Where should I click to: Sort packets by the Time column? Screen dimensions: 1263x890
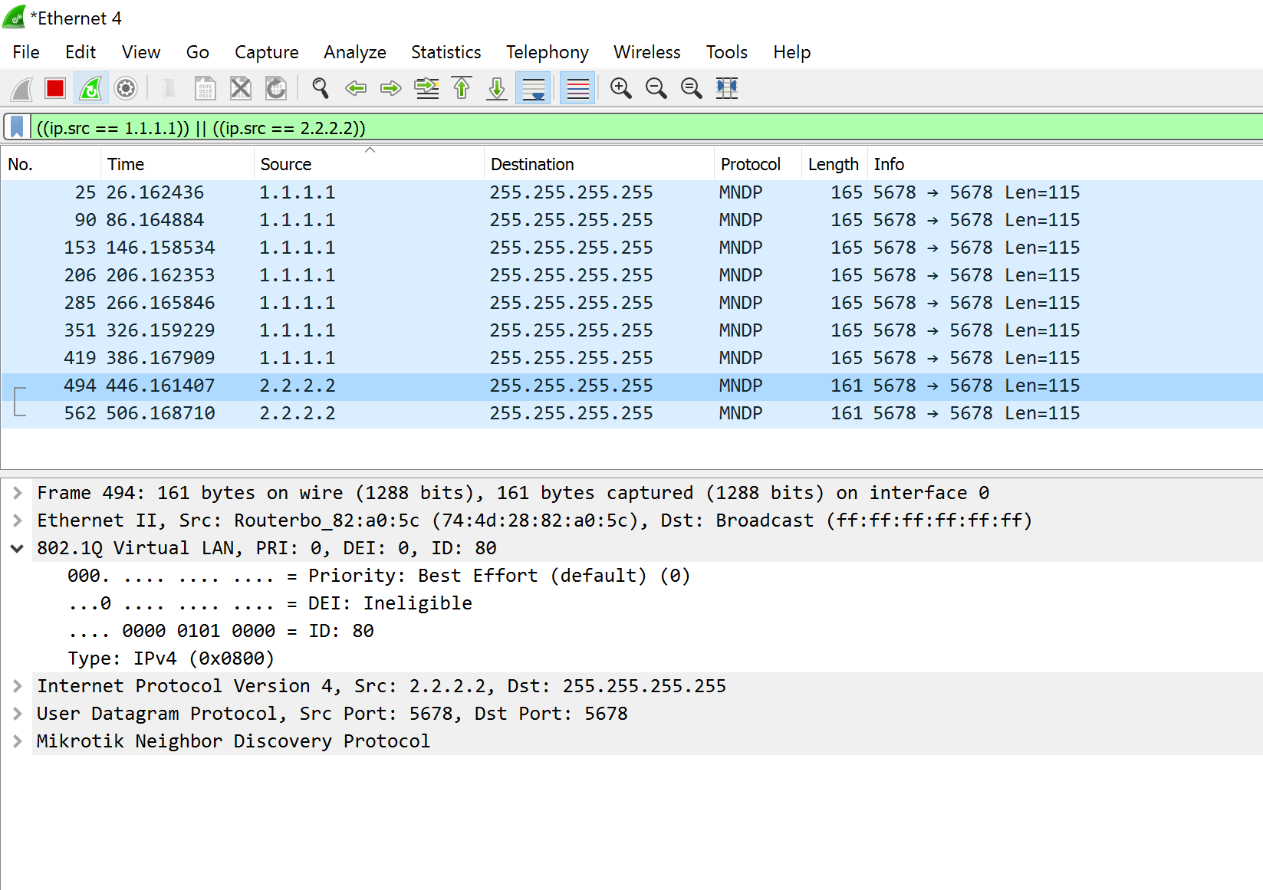pos(177,164)
